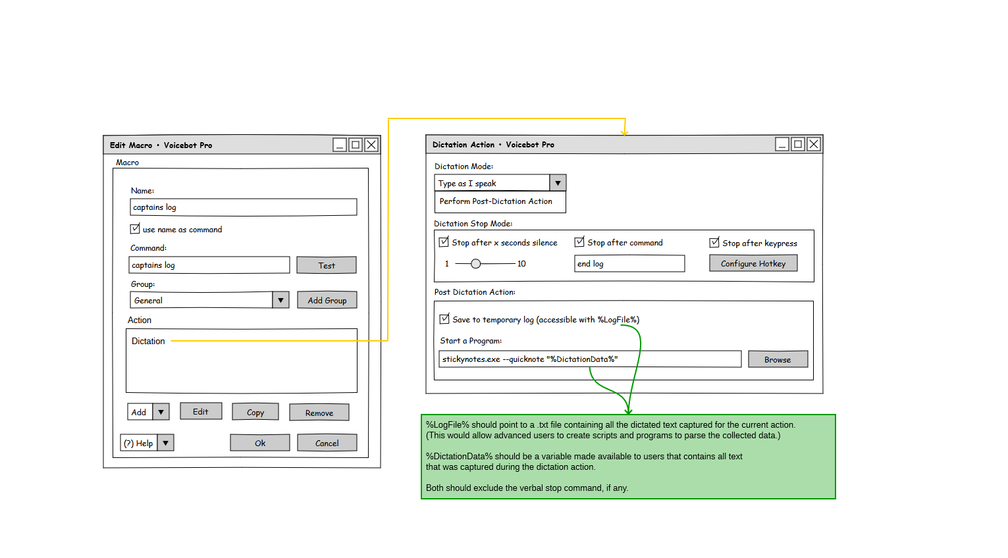Select Perform Post-Dictation Action option
The height and width of the screenshot is (558, 1008).
pyautogui.click(x=496, y=201)
